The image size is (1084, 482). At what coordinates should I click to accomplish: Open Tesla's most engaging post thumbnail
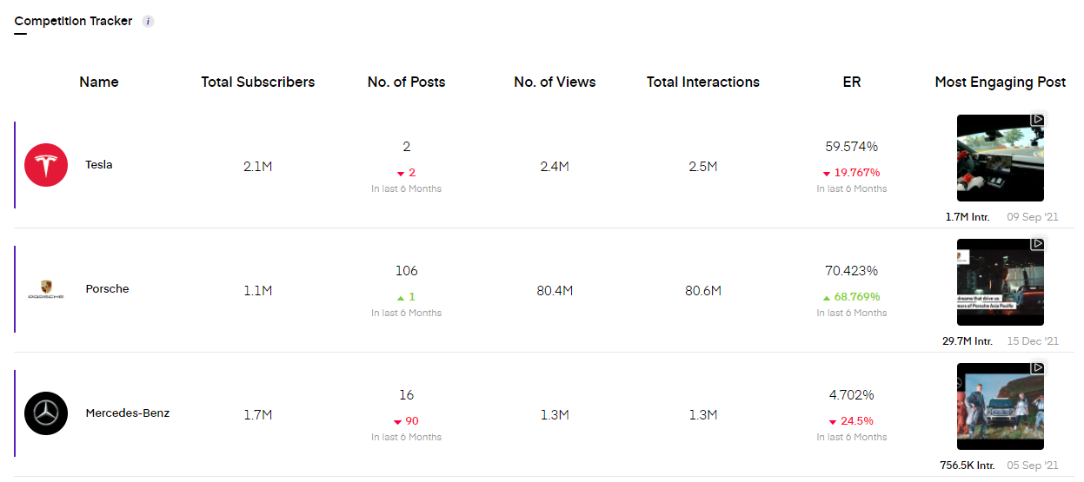click(x=1000, y=159)
